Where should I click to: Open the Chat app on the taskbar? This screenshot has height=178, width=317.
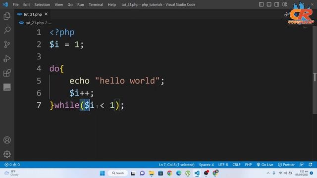[142, 173]
